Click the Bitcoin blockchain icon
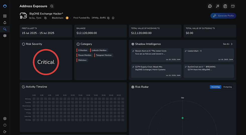The height and width of the screenshot is (135, 246). tap(67, 18)
